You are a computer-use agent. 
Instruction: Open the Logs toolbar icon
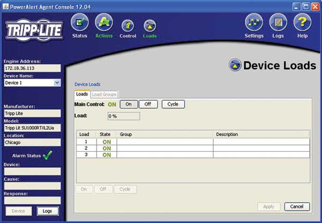click(278, 22)
